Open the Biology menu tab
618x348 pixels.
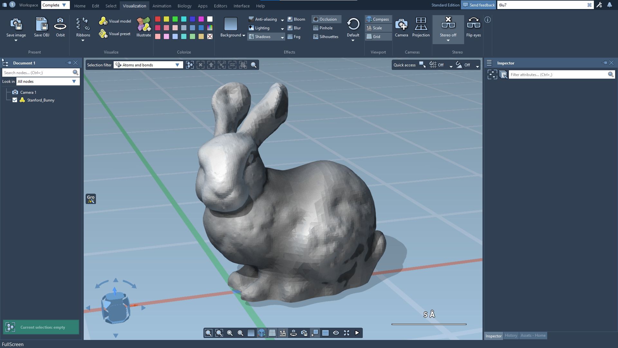(x=184, y=6)
